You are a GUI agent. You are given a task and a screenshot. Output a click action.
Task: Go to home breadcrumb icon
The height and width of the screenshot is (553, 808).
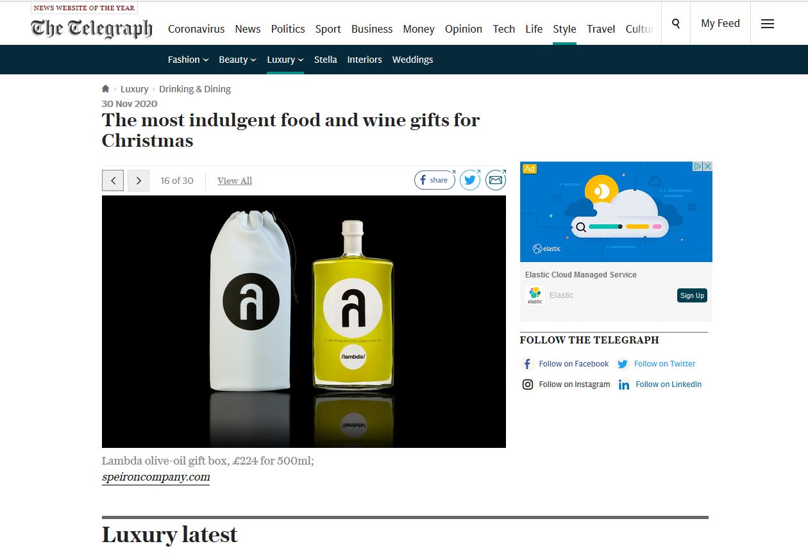[106, 89]
